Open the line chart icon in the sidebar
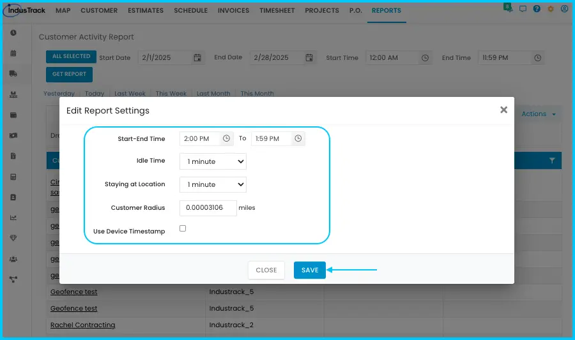575x340 pixels. coord(13,218)
